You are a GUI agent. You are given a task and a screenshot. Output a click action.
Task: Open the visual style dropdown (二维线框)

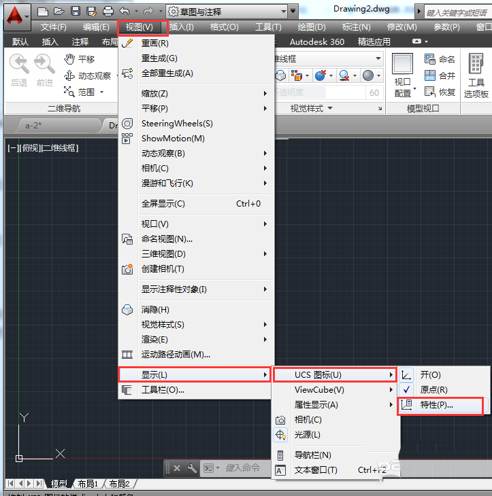328,59
